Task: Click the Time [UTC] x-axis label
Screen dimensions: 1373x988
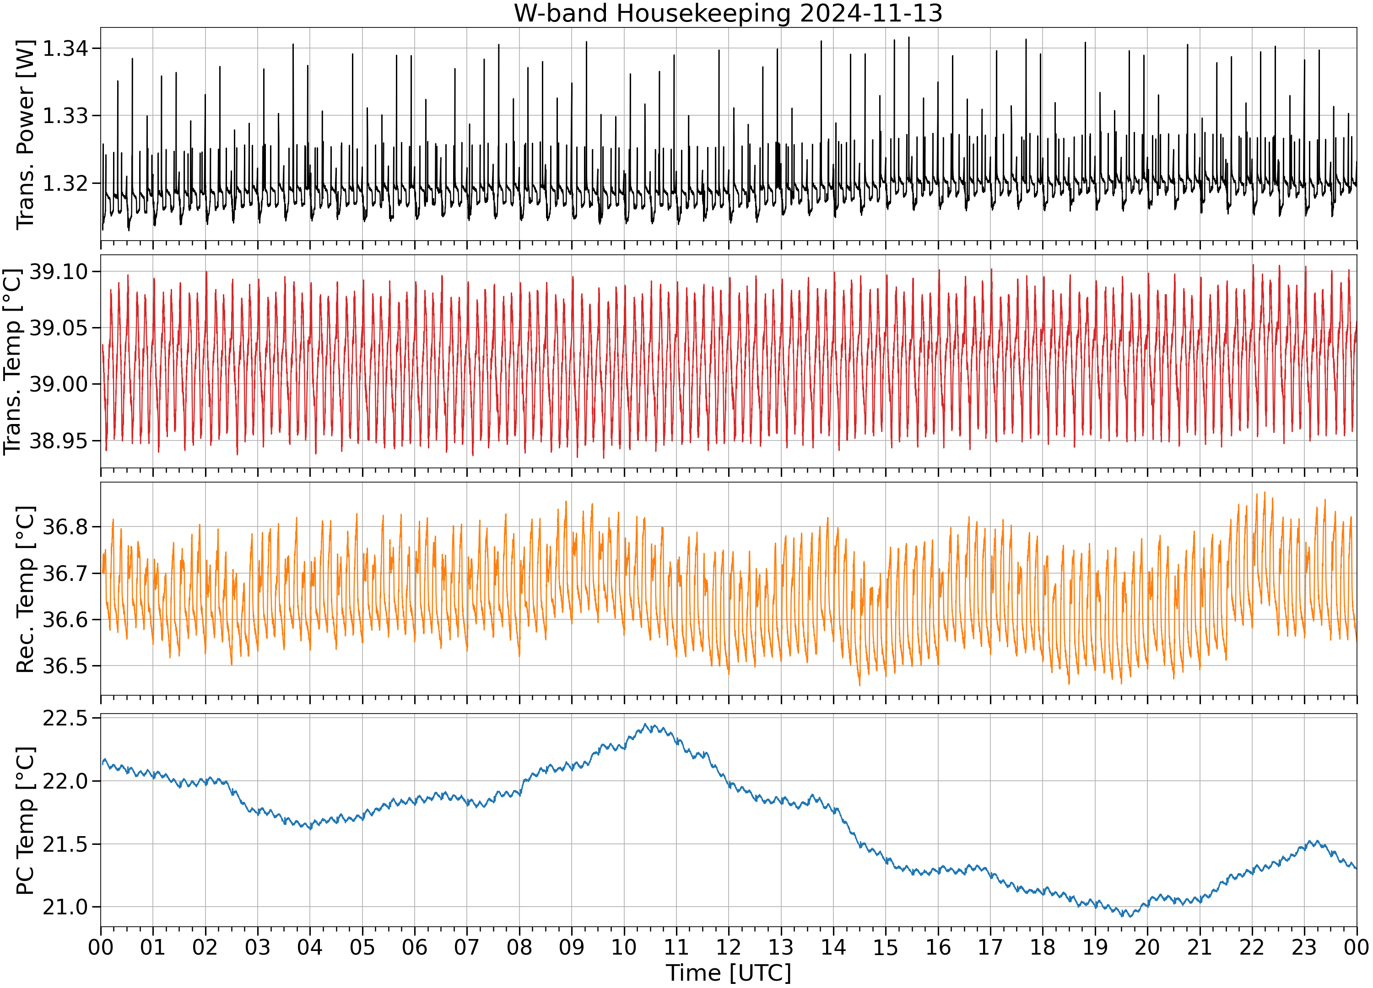Action: click(728, 973)
